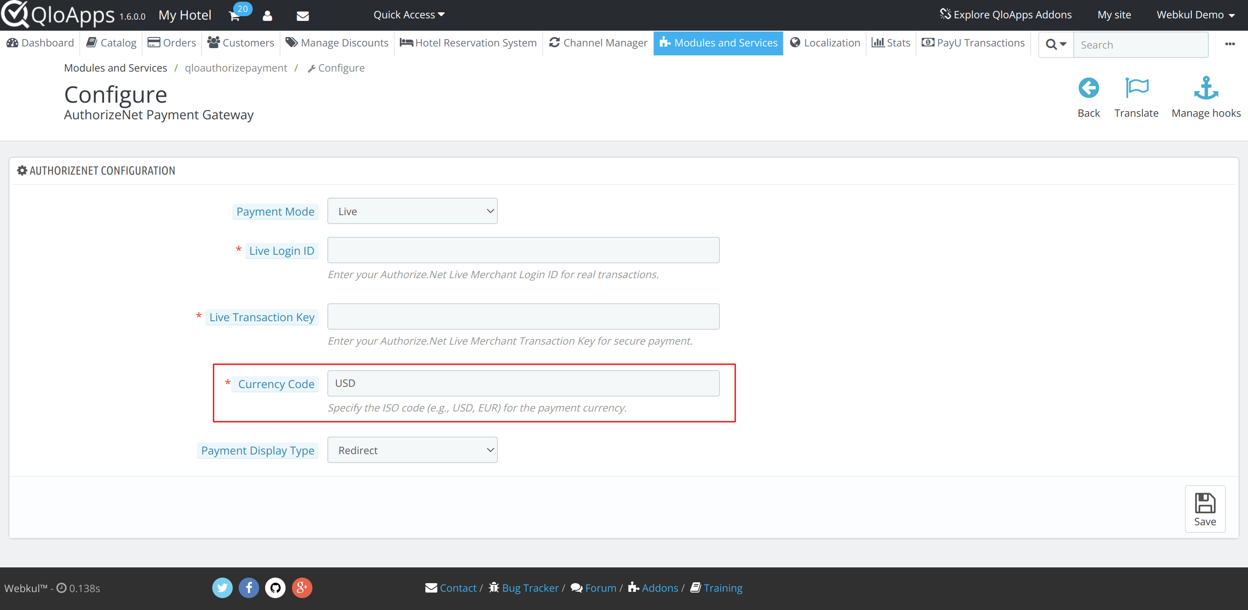The image size is (1248, 610).
Task: Select the Payment Mode dropdown
Action: point(412,211)
